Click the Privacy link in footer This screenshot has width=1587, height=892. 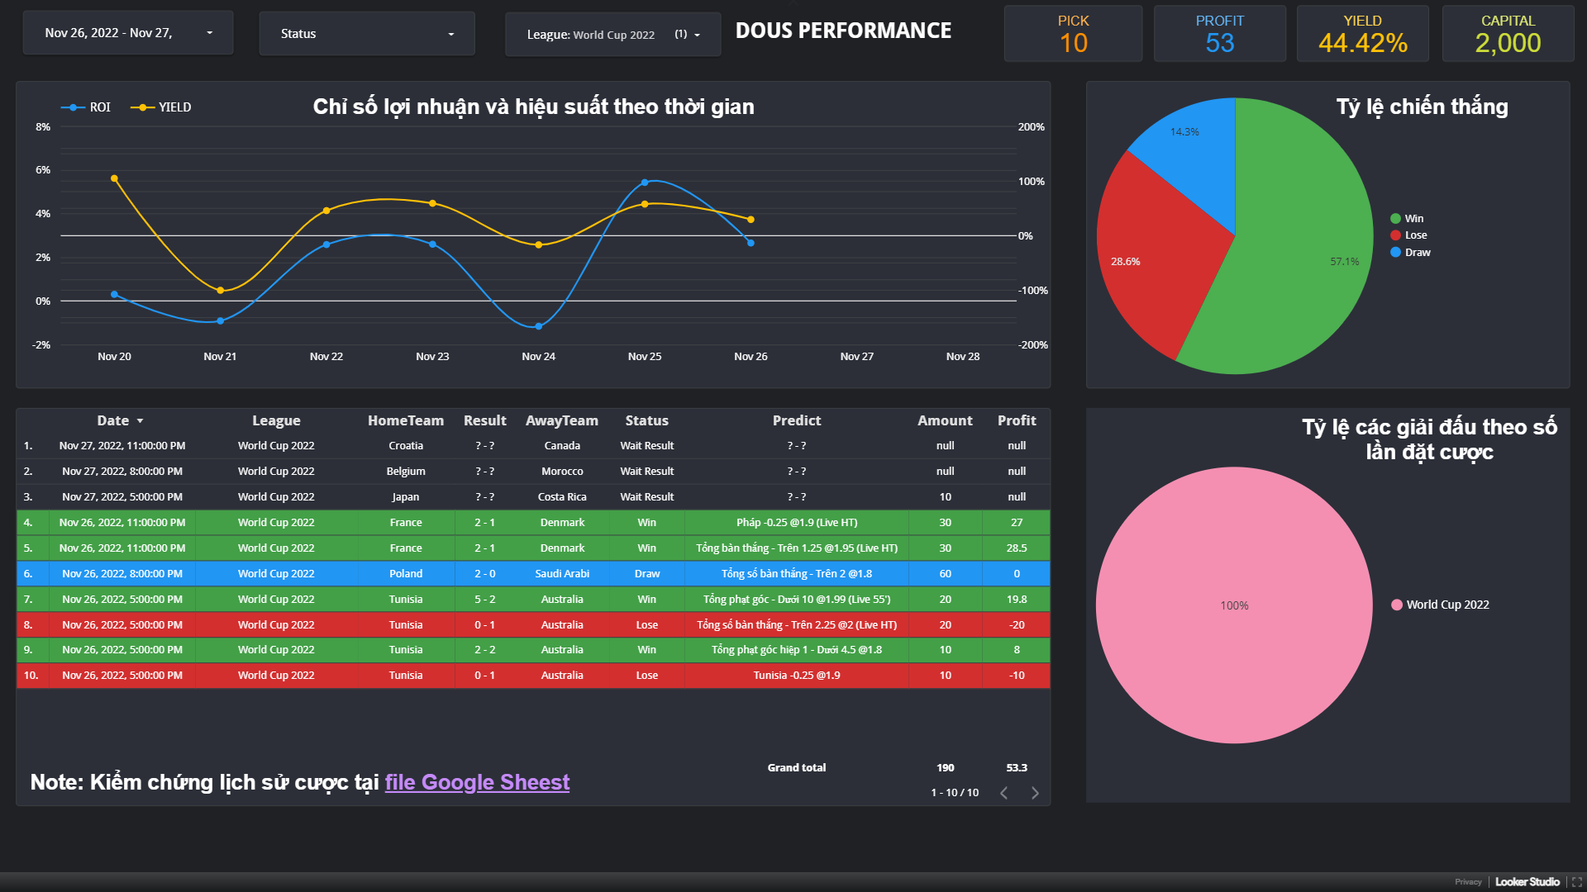1468,882
